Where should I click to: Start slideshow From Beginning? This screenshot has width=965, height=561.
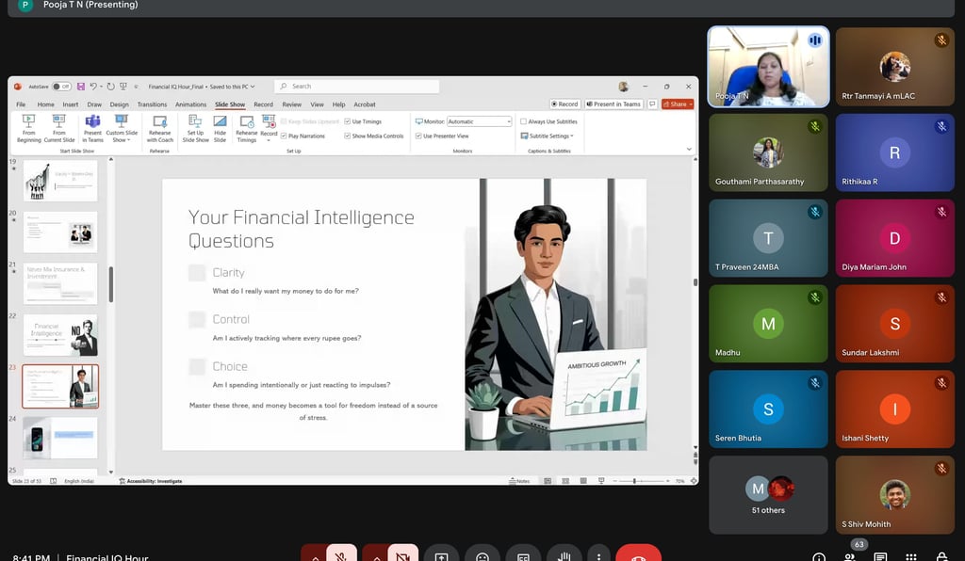tap(28, 128)
